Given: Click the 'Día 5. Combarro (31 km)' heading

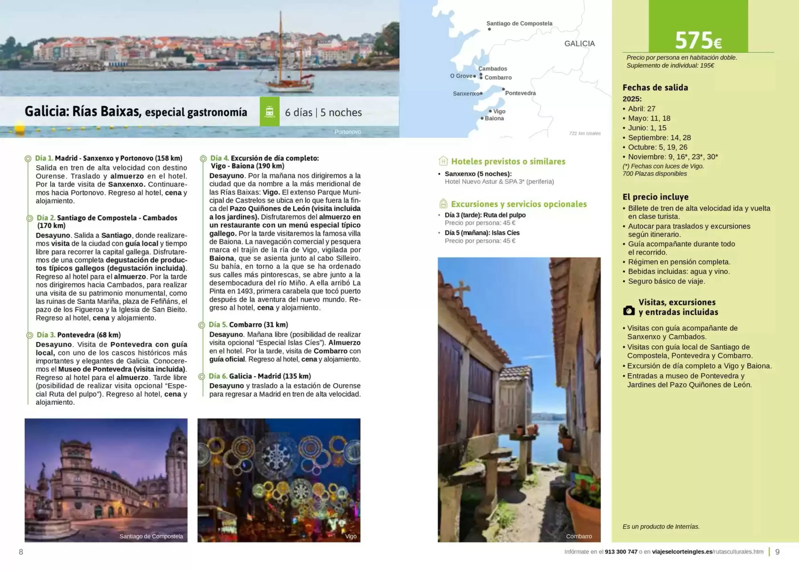Looking at the screenshot, I should click(x=248, y=325).
